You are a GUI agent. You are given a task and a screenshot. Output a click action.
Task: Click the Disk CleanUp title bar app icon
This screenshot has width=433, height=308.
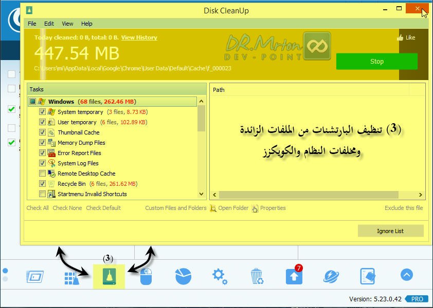tap(29, 10)
